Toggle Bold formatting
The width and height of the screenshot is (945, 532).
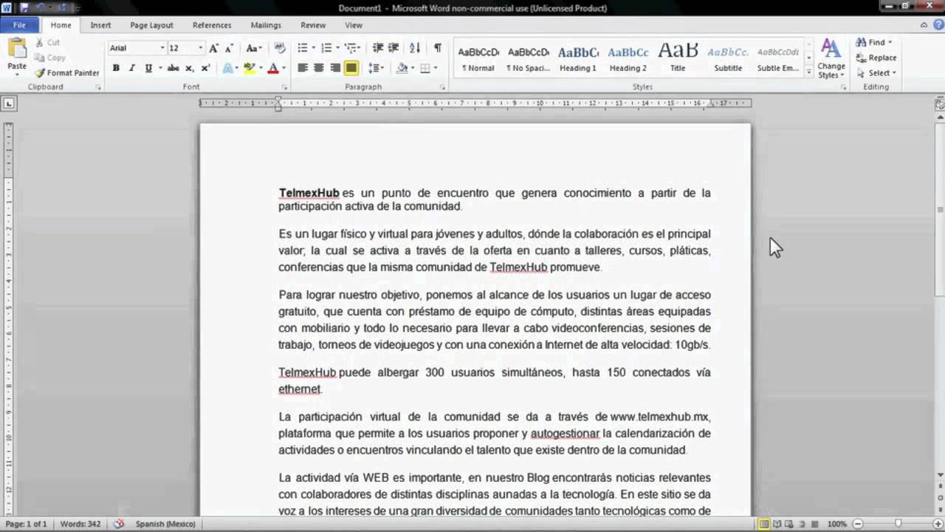pos(116,68)
